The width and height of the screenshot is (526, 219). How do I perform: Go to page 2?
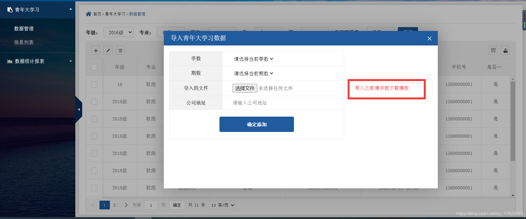coord(115,205)
